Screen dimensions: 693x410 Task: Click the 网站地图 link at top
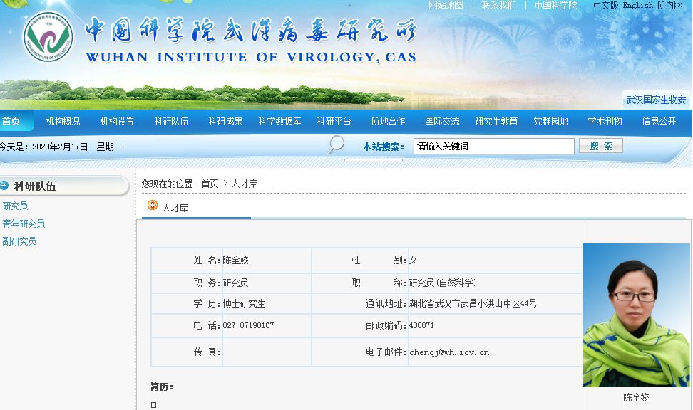(x=446, y=5)
